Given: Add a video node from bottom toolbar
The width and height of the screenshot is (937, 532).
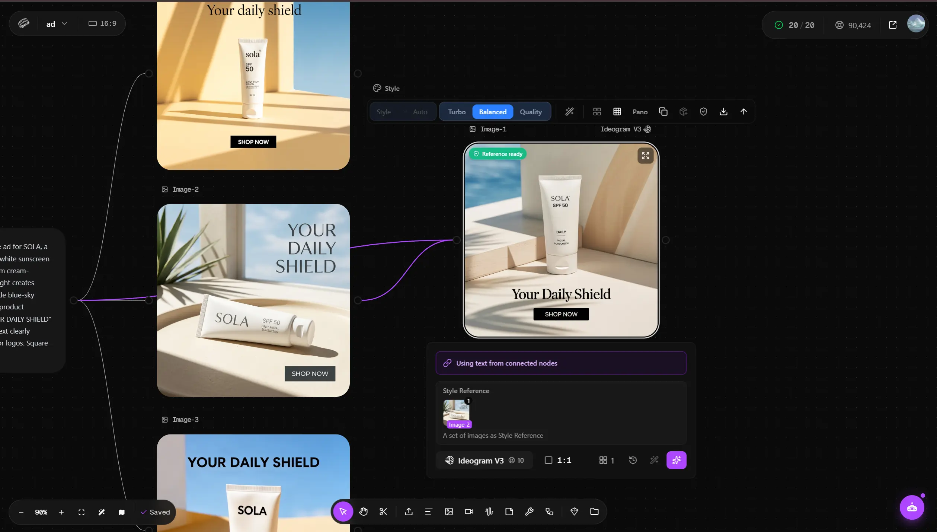Looking at the screenshot, I should click(x=469, y=512).
